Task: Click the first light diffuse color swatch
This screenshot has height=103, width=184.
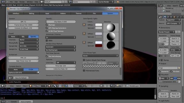Action: pyautogui.click(x=99, y=25)
